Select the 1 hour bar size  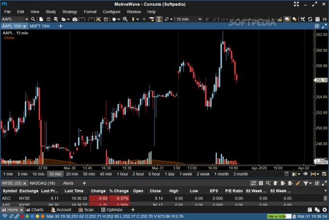[x=122, y=174]
